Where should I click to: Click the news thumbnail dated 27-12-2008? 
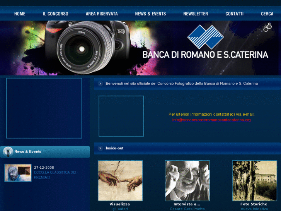[18, 173]
